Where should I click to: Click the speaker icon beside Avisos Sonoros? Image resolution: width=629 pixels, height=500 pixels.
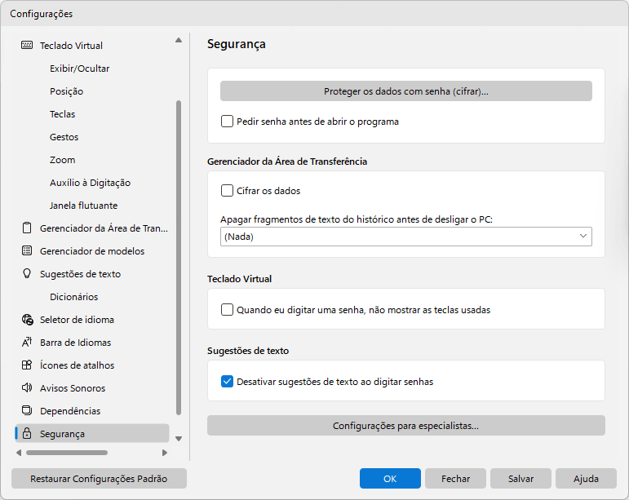[x=27, y=387]
